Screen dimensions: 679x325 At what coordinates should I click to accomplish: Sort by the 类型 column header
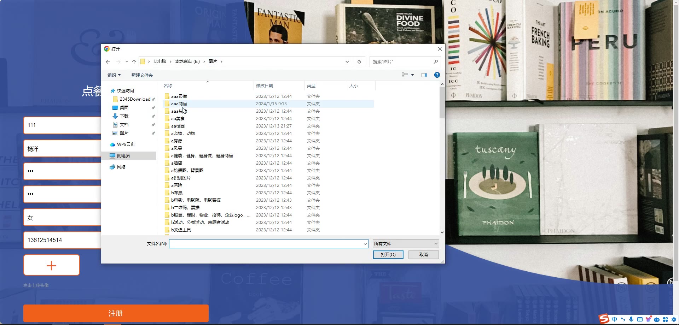[325, 86]
